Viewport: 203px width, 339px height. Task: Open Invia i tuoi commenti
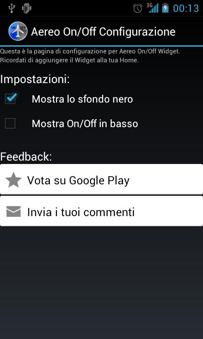coord(101,211)
